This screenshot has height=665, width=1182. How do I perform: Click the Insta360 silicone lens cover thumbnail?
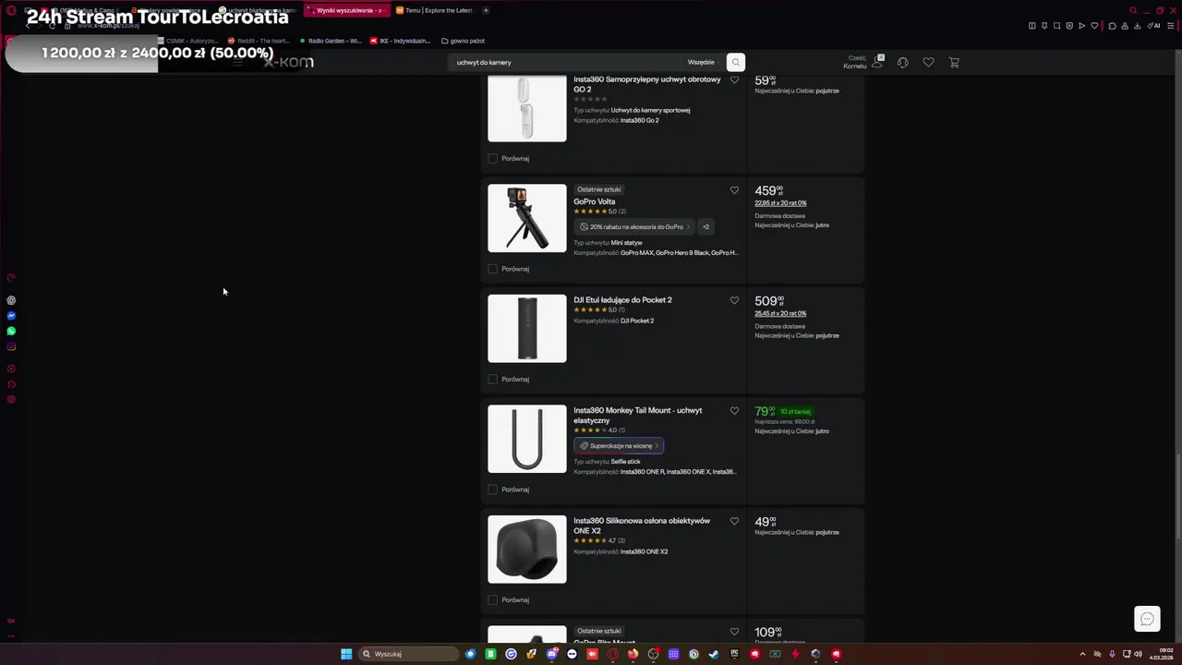[527, 550]
